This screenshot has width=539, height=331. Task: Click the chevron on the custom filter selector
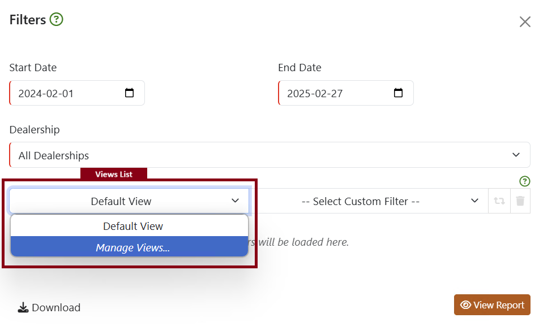[474, 201]
